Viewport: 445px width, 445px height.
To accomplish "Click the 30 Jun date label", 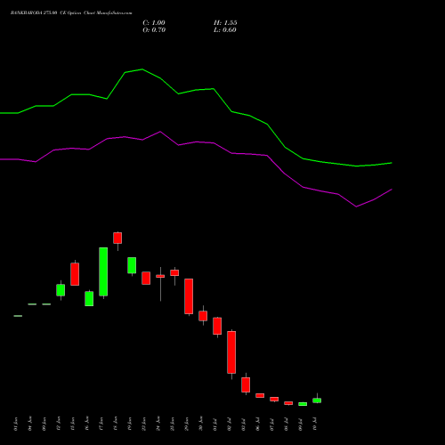I will click(201, 424).
